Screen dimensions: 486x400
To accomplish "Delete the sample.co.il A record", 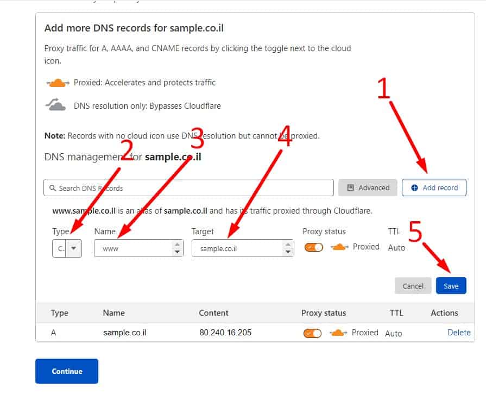I will pyautogui.click(x=459, y=333).
